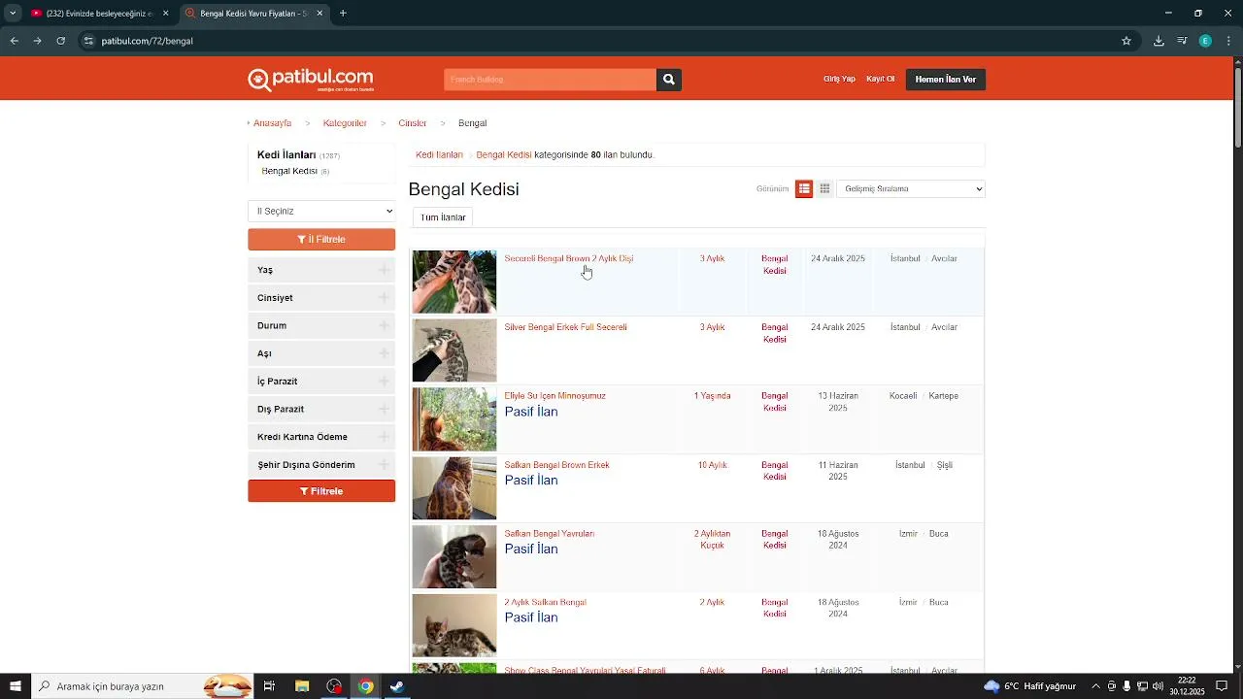Click the weather widget 6°C Hafif yağmur
The image size is (1243, 699).
pyautogui.click(x=1029, y=686)
